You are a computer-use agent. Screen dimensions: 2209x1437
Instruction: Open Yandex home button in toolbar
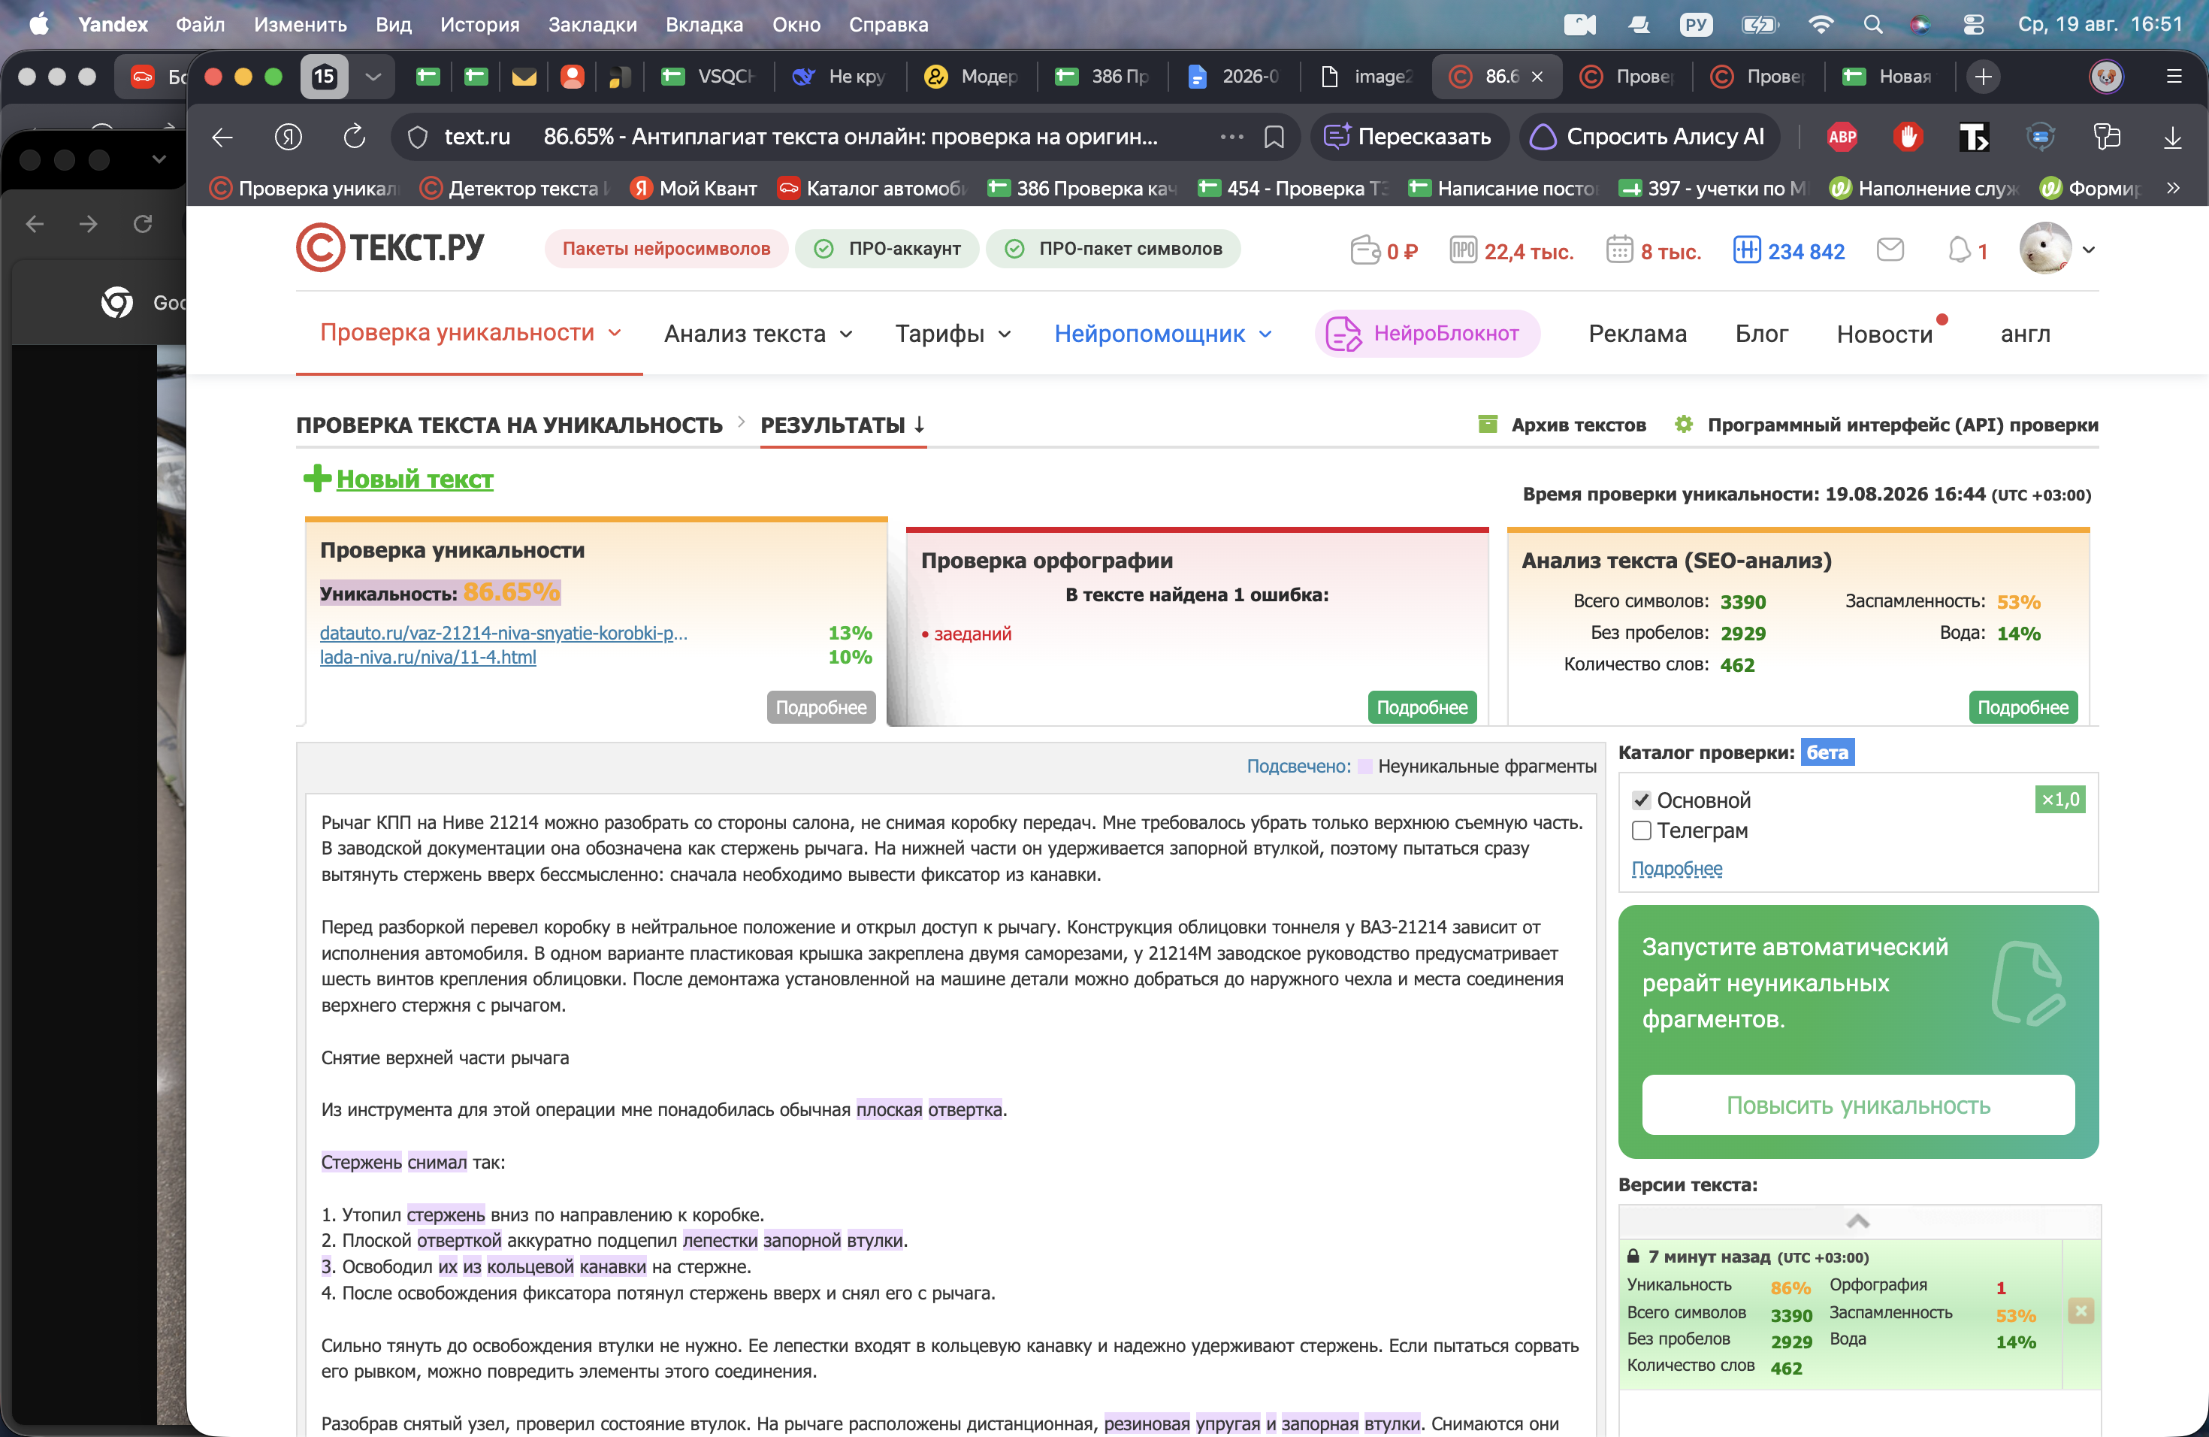point(288,138)
